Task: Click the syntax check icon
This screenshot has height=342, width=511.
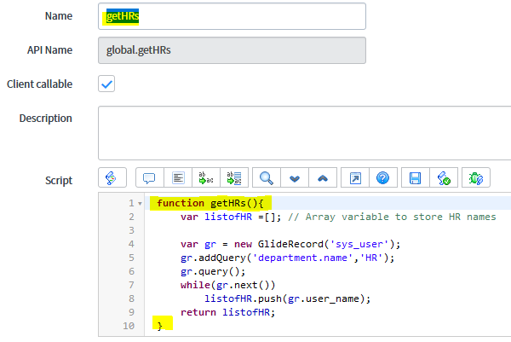Action: click(x=443, y=178)
